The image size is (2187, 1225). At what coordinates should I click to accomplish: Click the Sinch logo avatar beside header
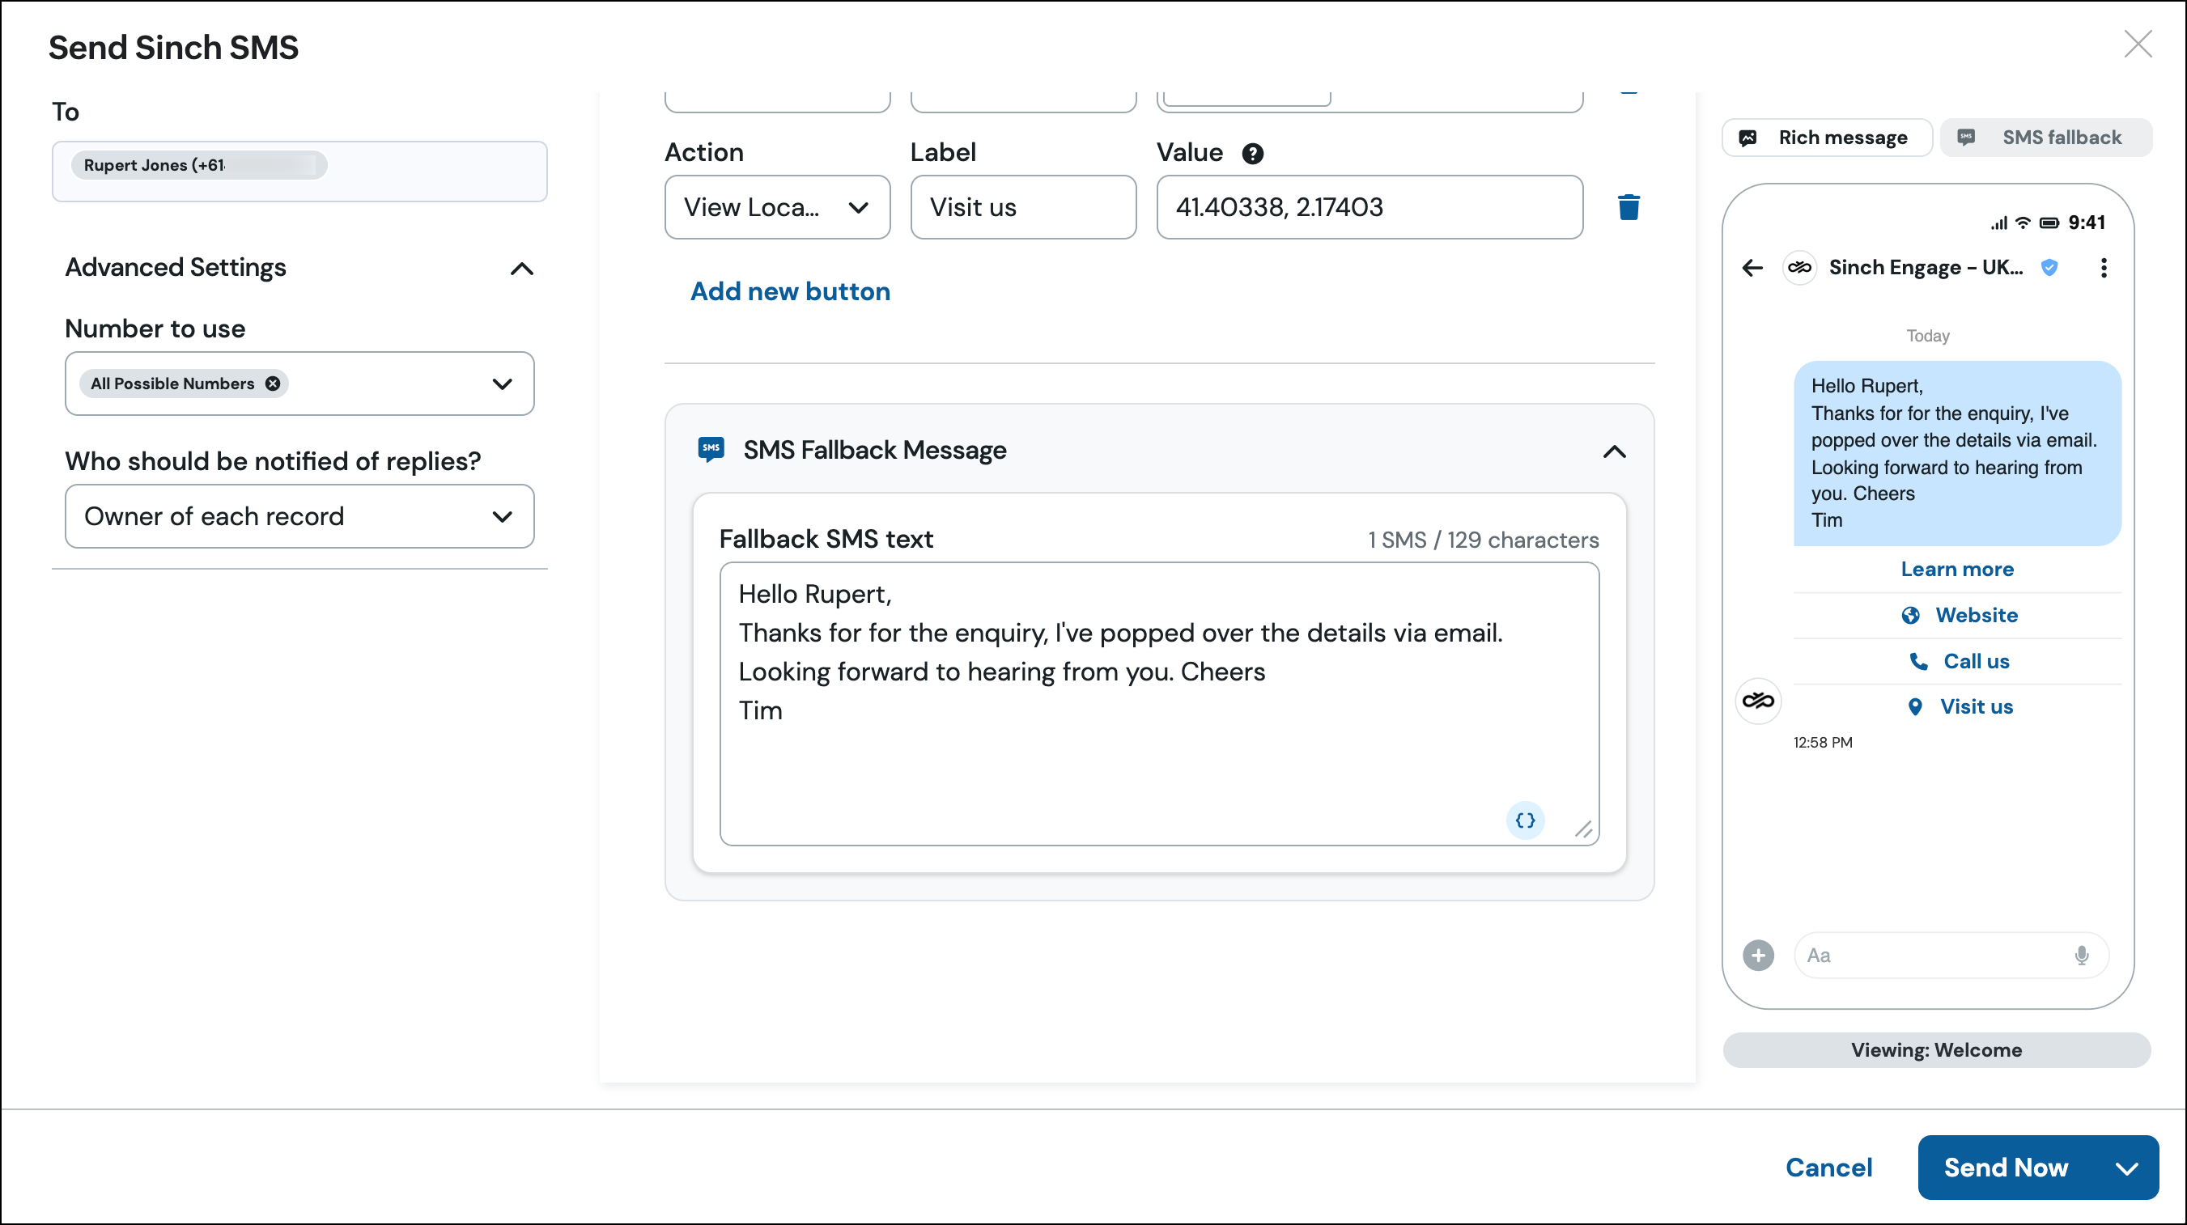click(1799, 269)
